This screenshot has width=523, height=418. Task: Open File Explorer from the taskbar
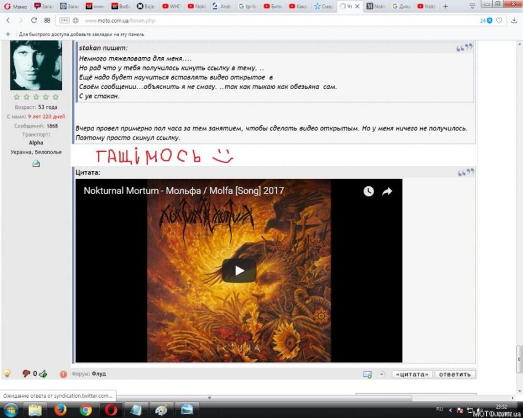point(34,410)
